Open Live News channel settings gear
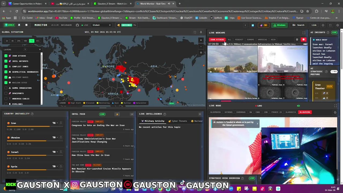This screenshot has height=193, width=343. (335, 112)
